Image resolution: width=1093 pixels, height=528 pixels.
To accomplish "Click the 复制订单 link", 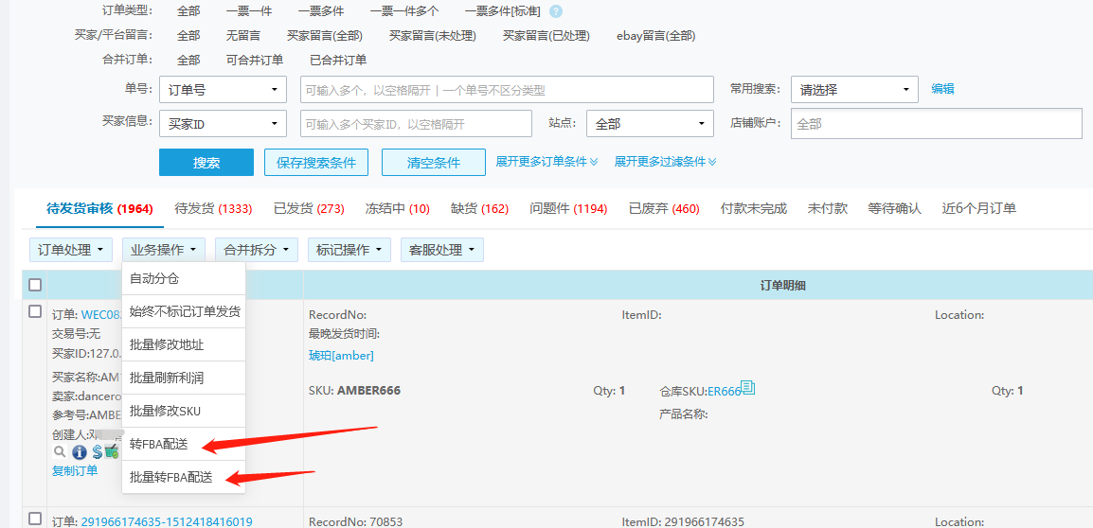I will click(75, 470).
